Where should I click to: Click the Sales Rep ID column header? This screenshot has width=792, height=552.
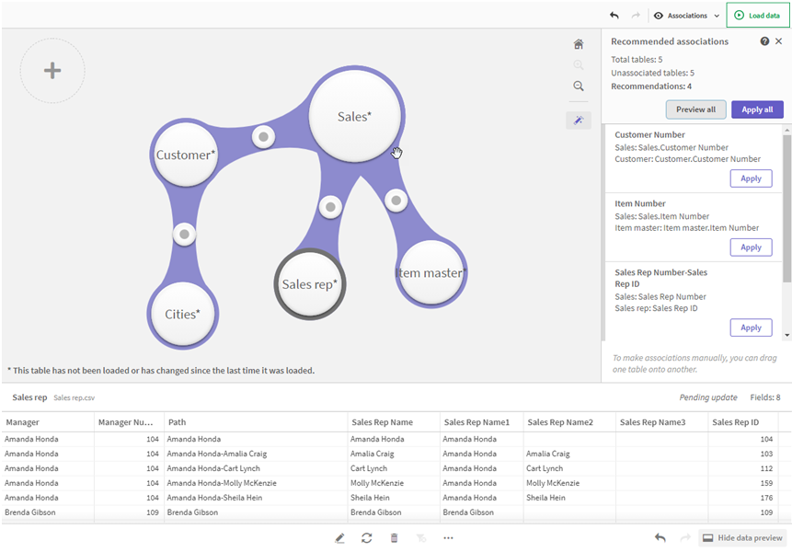point(743,422)
